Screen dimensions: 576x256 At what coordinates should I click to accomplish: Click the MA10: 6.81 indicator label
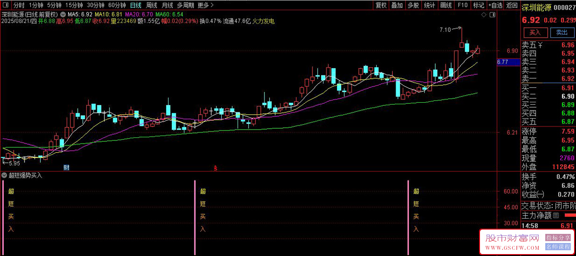click(108, 14)
